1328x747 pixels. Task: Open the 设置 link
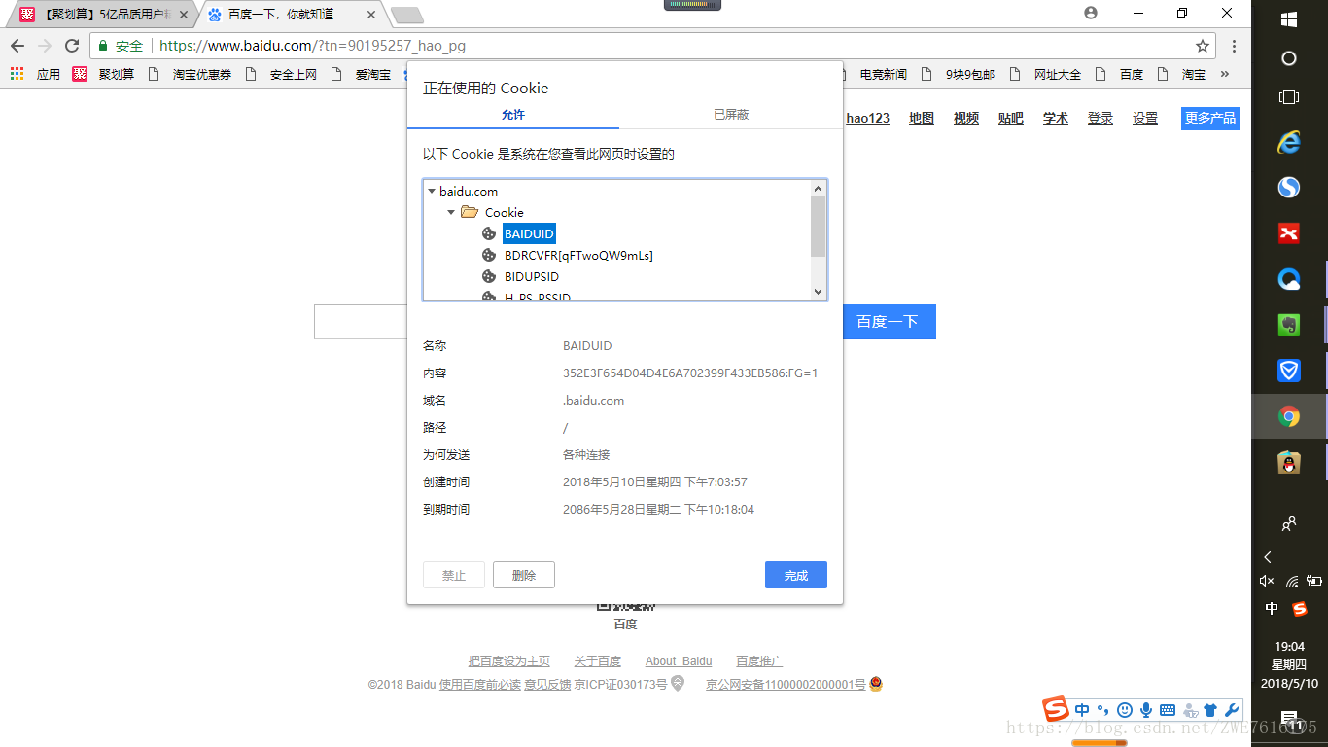click(1145, 118)
